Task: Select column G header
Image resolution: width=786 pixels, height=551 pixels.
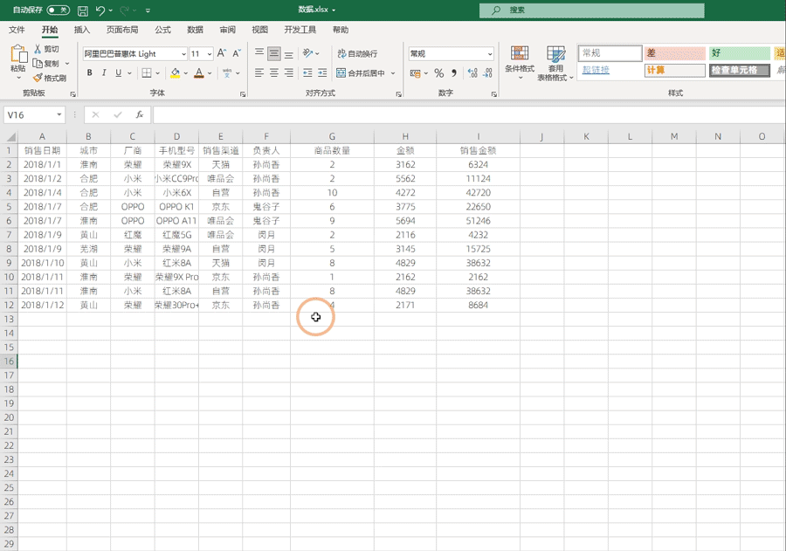Action: [x=332, y=136]
